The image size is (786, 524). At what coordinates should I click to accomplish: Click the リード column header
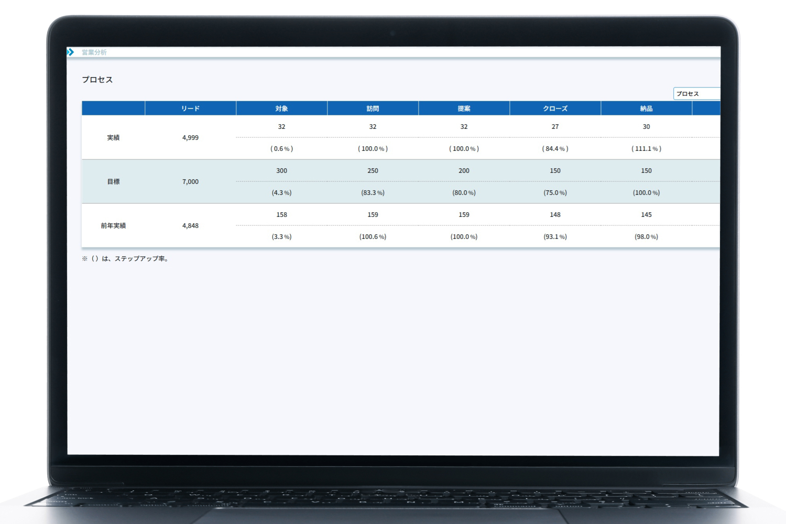click(190, 108)
